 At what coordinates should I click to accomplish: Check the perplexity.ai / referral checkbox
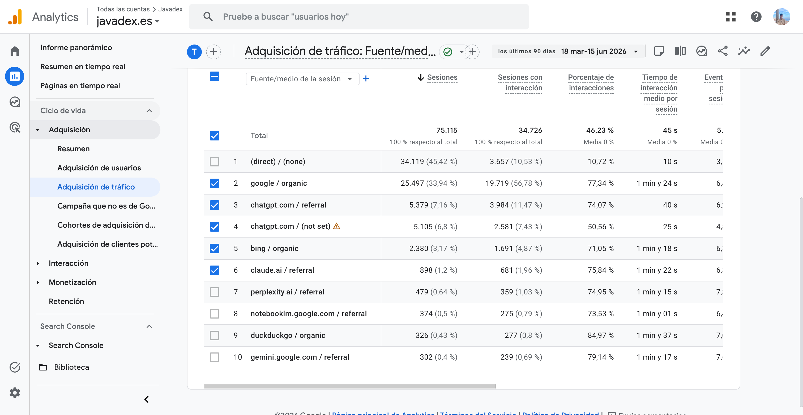point(215,292)
